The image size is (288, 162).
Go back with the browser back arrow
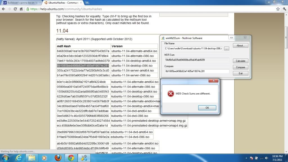(x=3, y=9)
